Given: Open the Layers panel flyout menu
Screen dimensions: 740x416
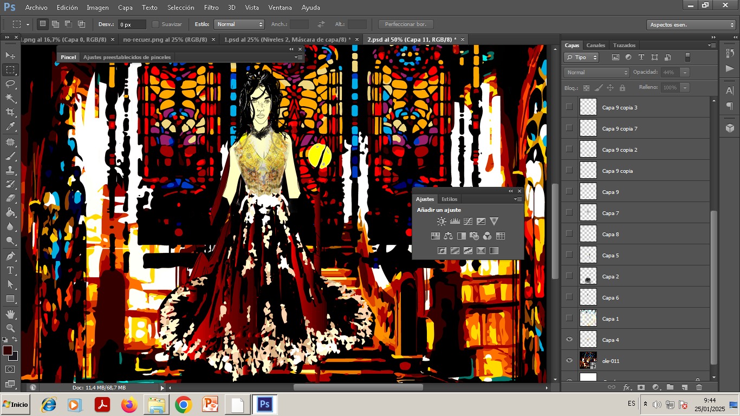Looking at the screenshot, I should point(711,45).
